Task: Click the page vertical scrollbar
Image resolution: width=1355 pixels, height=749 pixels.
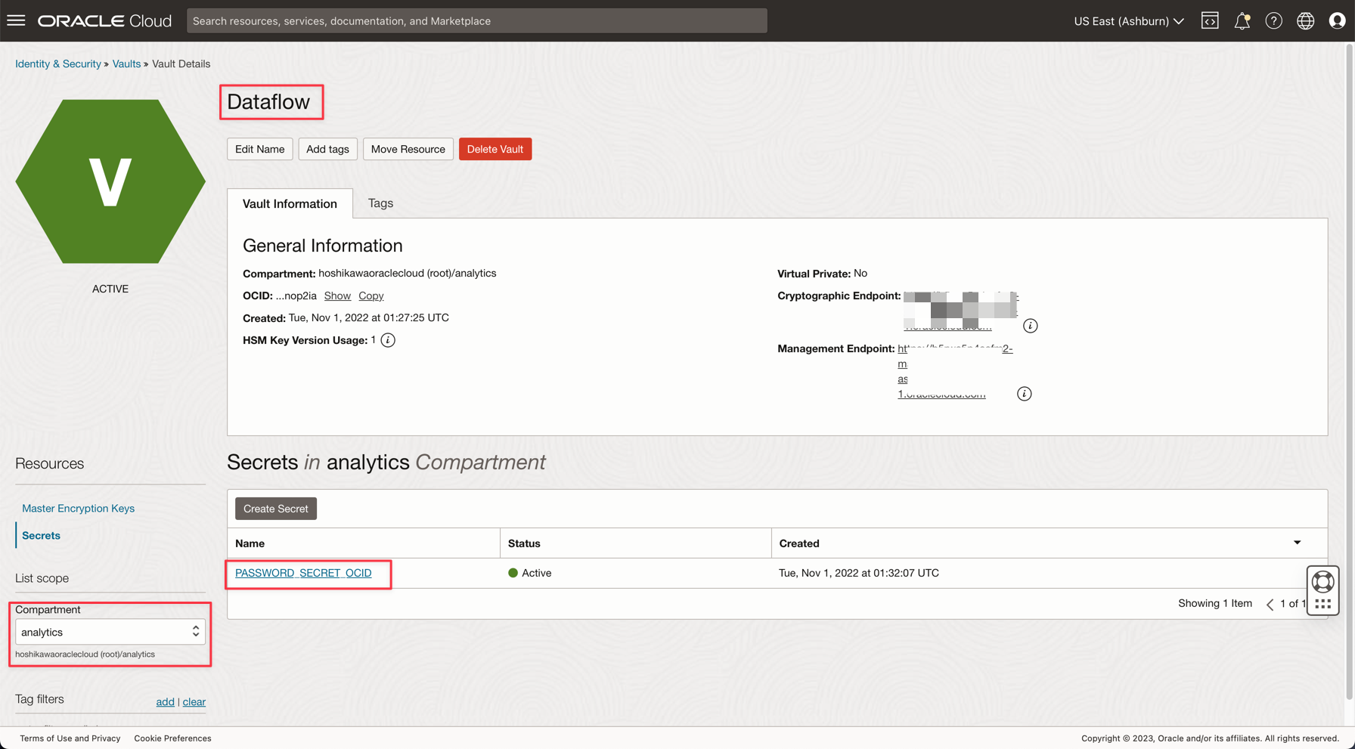Action: click(1349, 370)
